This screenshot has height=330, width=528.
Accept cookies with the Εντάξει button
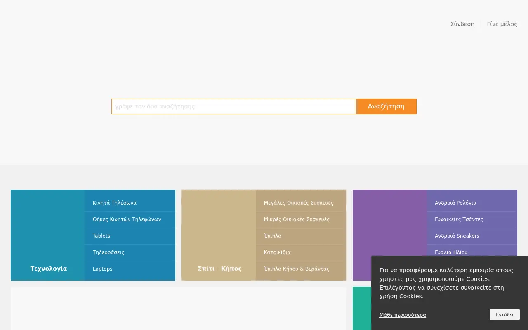coord(504,314)
